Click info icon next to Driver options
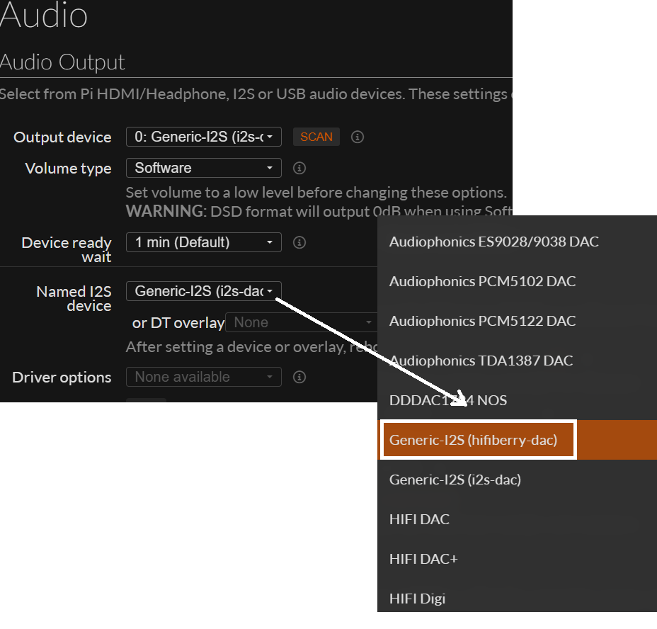The image size is (657, 629). (299, 377)
